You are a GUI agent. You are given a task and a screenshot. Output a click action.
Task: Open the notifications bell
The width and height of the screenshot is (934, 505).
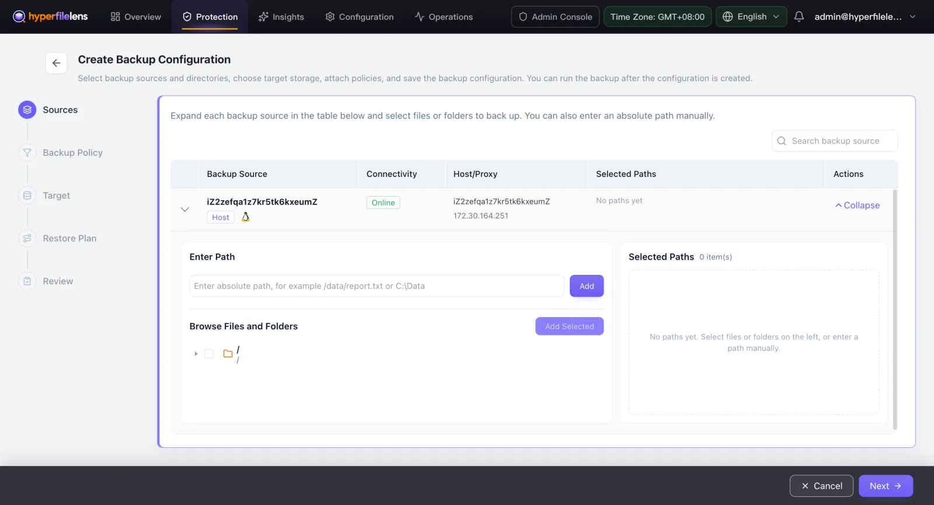pos(799,16)
